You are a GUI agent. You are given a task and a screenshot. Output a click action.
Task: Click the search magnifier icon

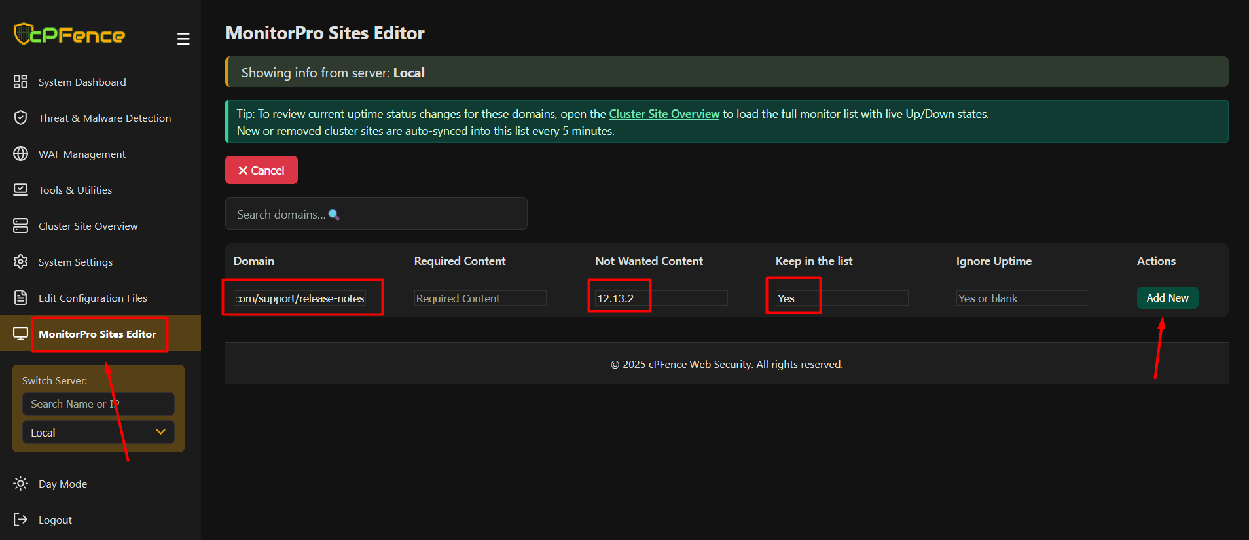334,215
